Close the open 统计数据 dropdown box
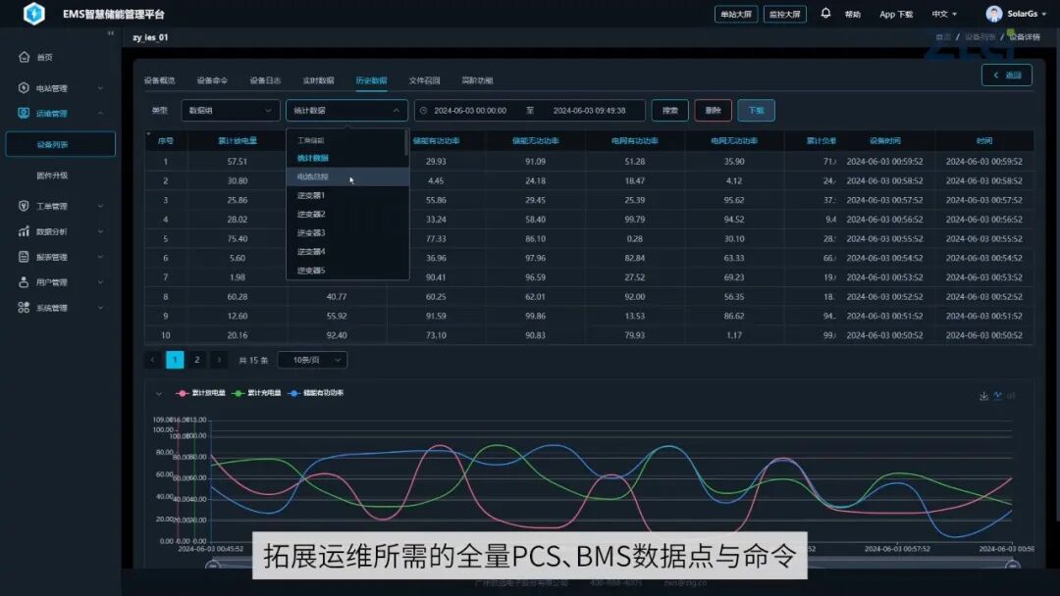 pos(346,111)
